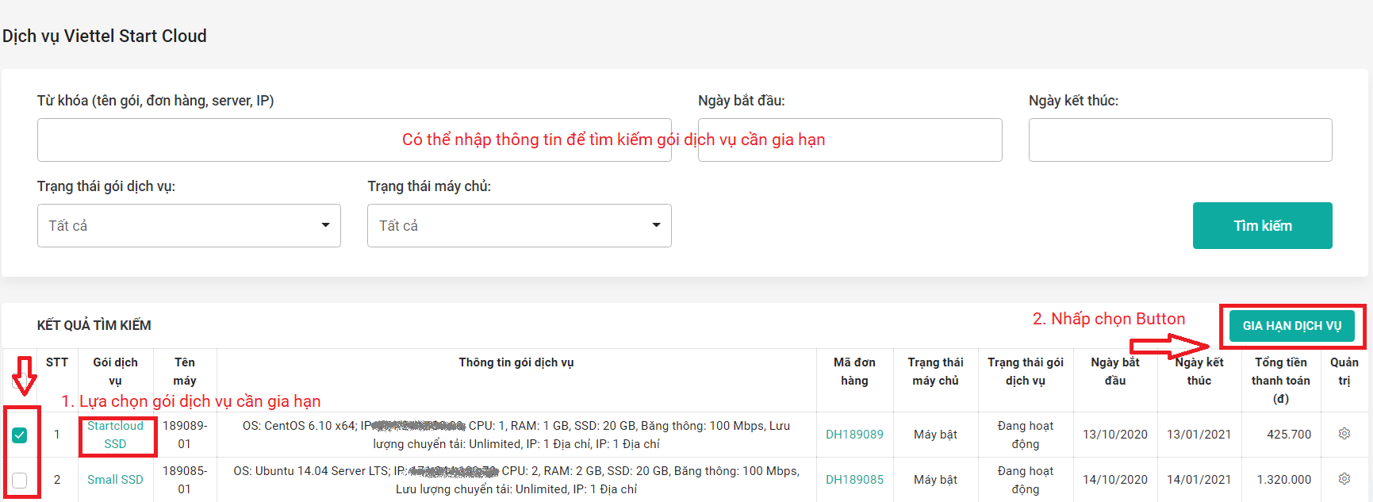Open the service package status dropdown
Screen dimensions: 1373x502
point(189,225)
